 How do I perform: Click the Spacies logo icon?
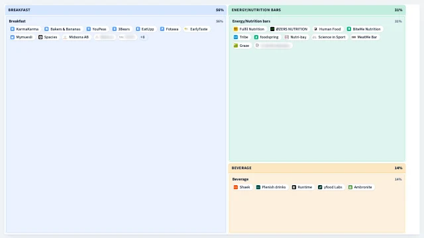pyautogui.click(x=40, y=37)
